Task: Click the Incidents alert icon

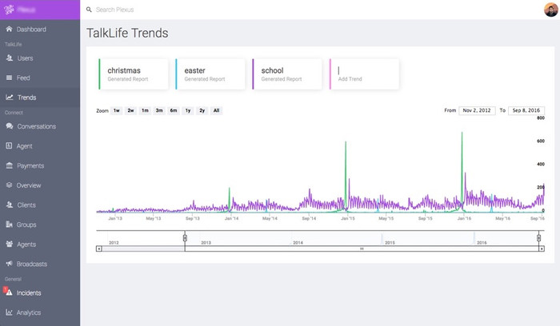Action: (8, 292)
